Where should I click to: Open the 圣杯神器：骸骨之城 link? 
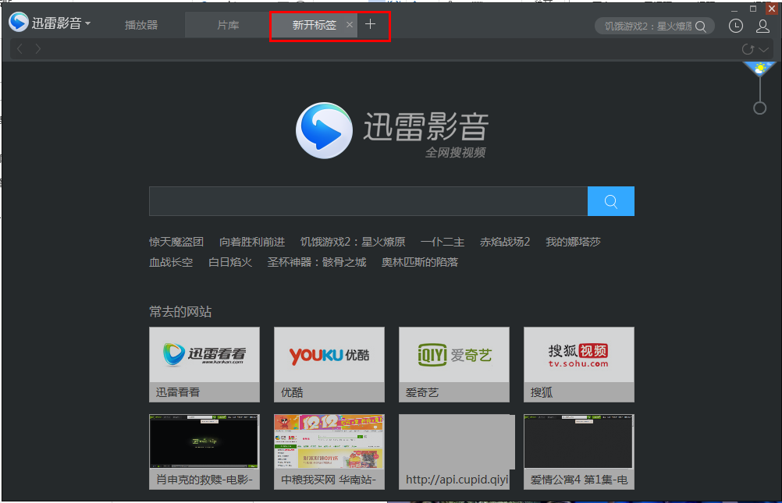click(x=317, y=262)
